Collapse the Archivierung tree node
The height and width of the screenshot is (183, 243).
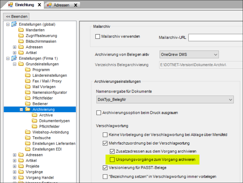tap(21, 110)
